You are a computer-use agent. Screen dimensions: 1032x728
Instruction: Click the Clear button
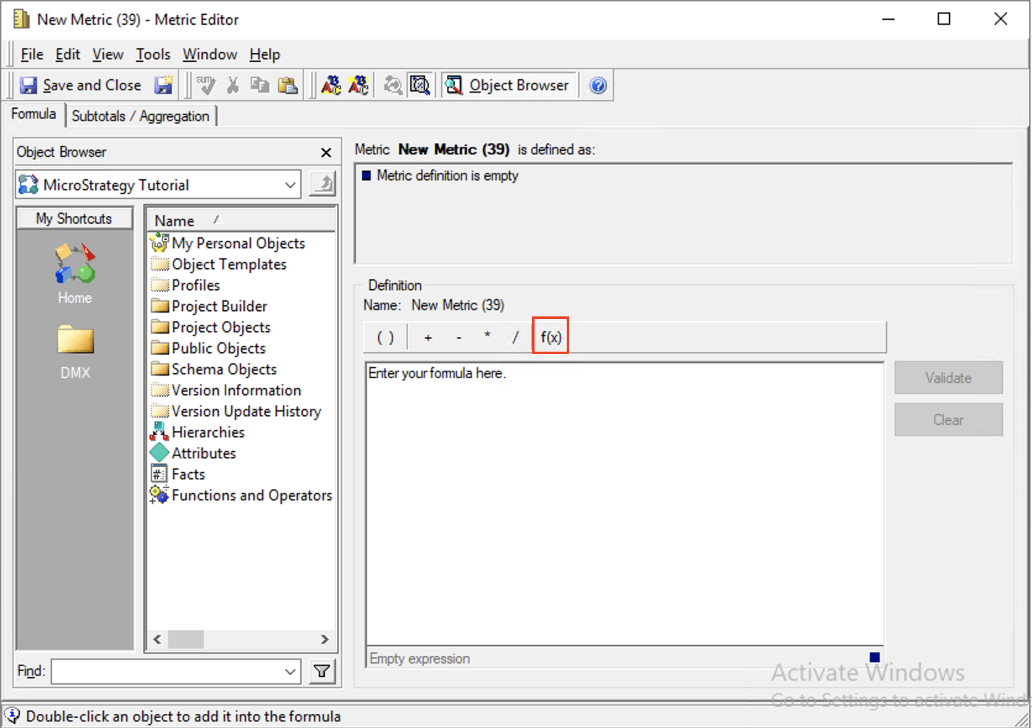[948, 419]
